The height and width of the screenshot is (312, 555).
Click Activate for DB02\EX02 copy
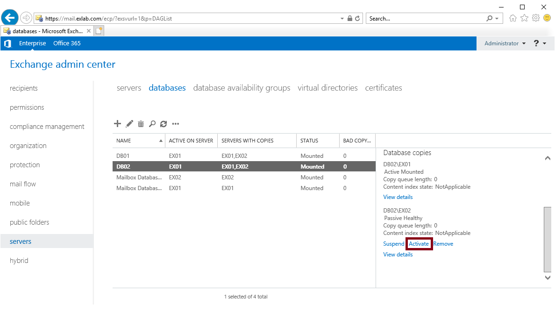(419, 244)
